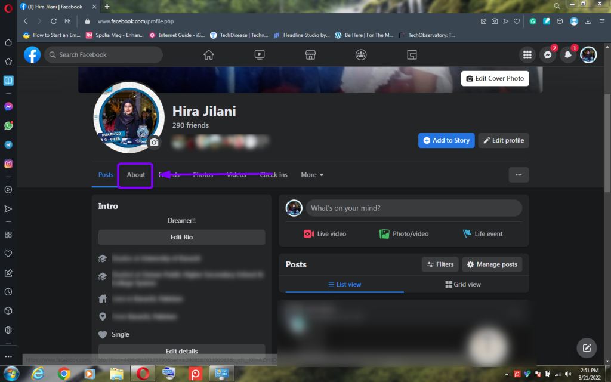
Task: Open the About tab
Action: [135, 175]
